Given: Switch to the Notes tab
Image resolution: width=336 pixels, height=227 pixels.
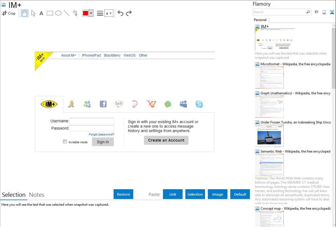Looking at the screenshot, I should point(37,195).
